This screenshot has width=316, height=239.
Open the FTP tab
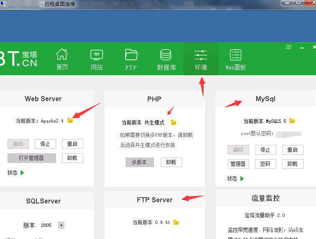pos(131,59)
